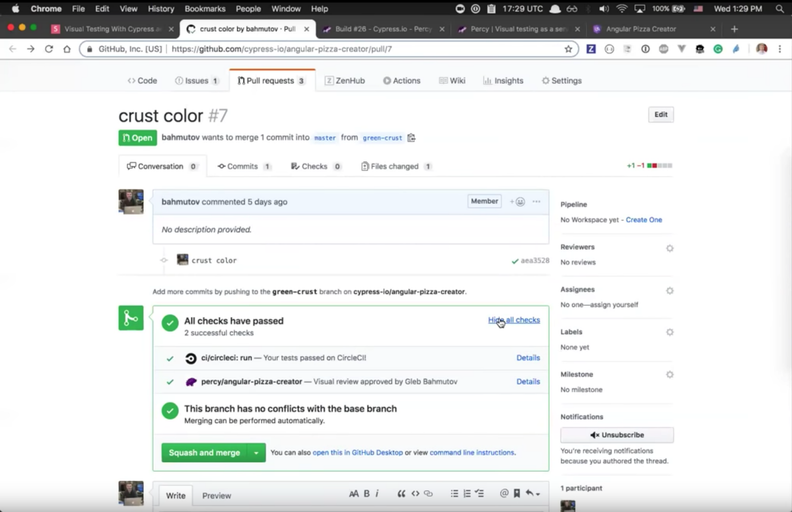The width and height of the screenshot is (792, 512).
Task: Switch to the Angular Pizza Creator browser tab
Action: pyautogui.click(x=653, y=29)
